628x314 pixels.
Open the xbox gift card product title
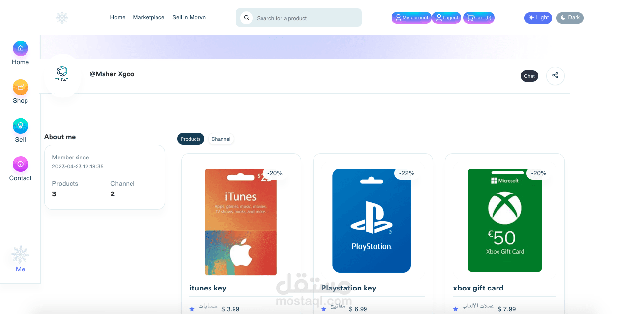pyautogui.click(x=478, y=288)
